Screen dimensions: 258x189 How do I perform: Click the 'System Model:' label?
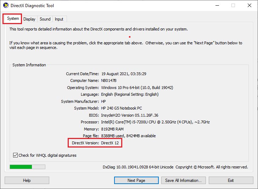click(x=86, y=109)
